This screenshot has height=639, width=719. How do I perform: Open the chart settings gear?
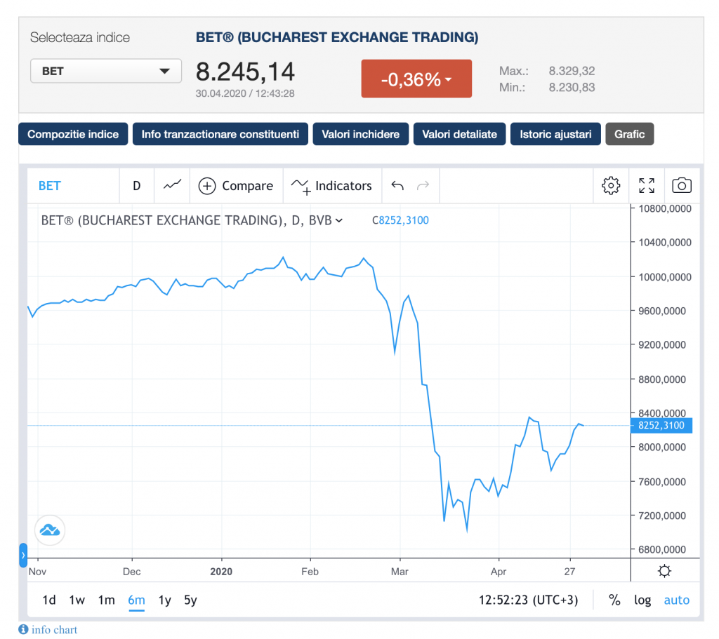[x=611, y=185]
